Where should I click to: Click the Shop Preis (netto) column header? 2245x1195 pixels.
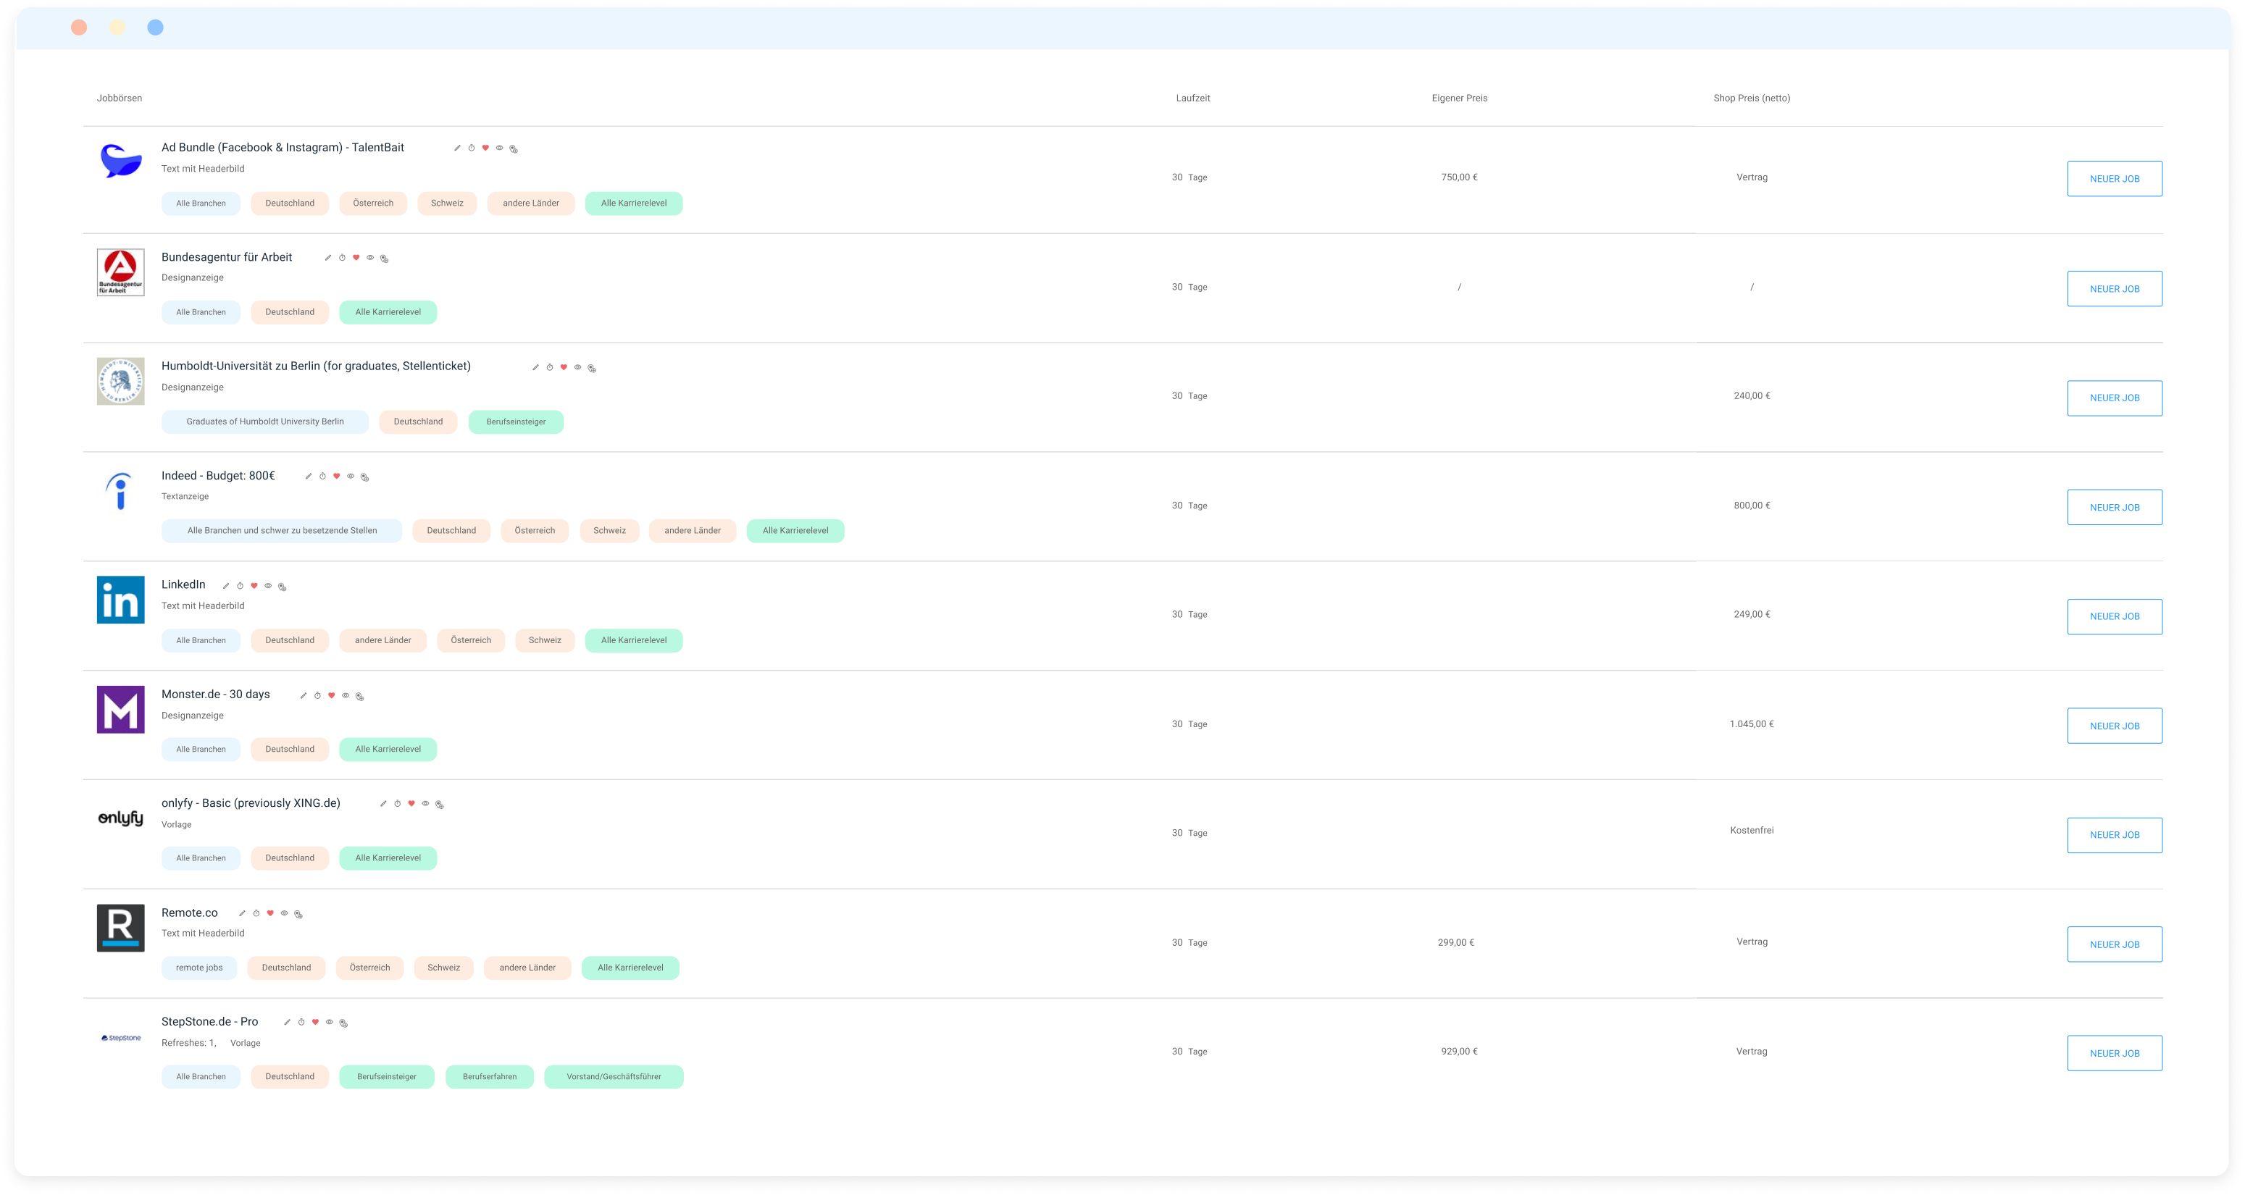[x=1751, y=98]
